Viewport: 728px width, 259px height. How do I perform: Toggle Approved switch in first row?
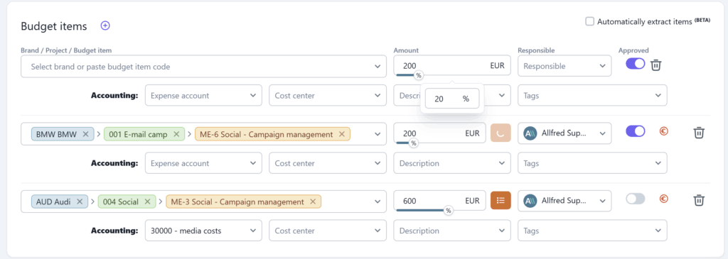pyautogui.click(x=635, y=64)
